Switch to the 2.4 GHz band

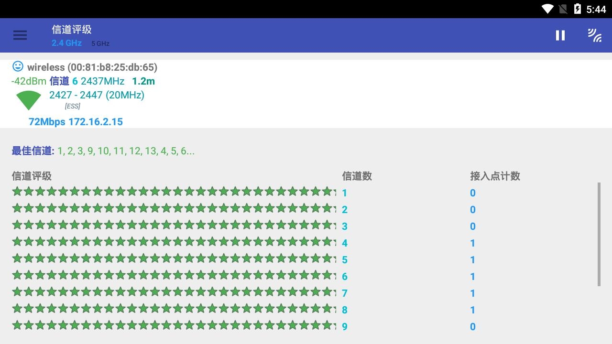(66, 43)
